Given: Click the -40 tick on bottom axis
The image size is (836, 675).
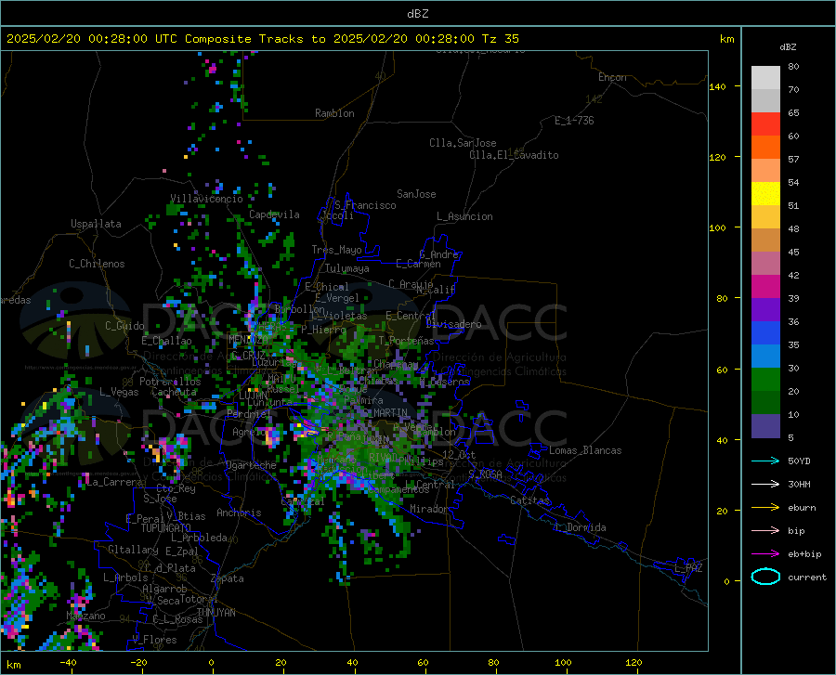Looking at the screenshot, I should tap(68, 663).
